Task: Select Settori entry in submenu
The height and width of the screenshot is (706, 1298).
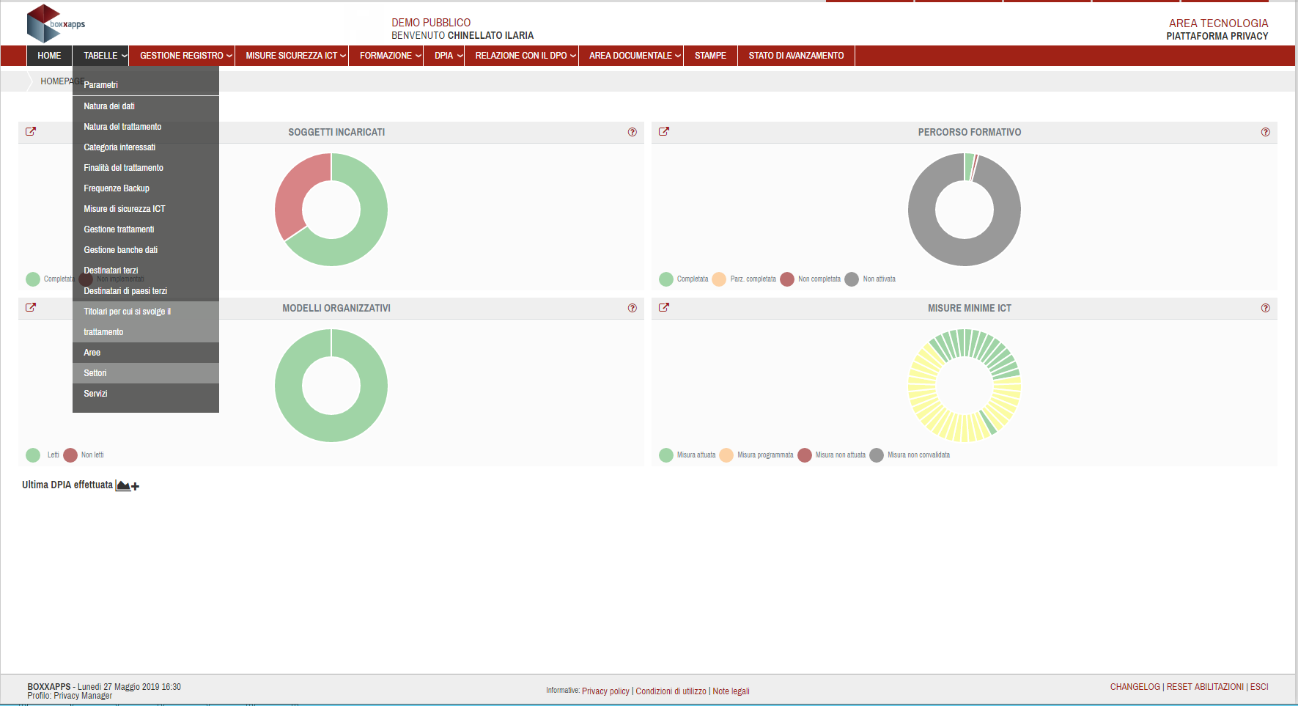Action: click(146, 373)
